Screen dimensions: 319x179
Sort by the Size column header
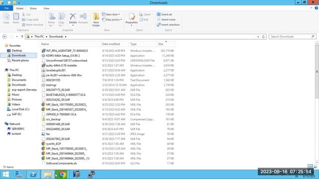click(166, 44)
